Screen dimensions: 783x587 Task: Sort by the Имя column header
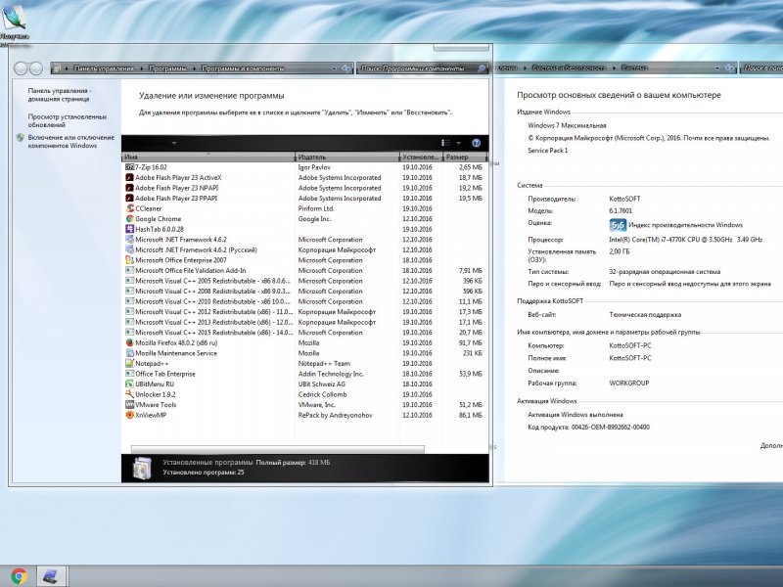point(208,157)
